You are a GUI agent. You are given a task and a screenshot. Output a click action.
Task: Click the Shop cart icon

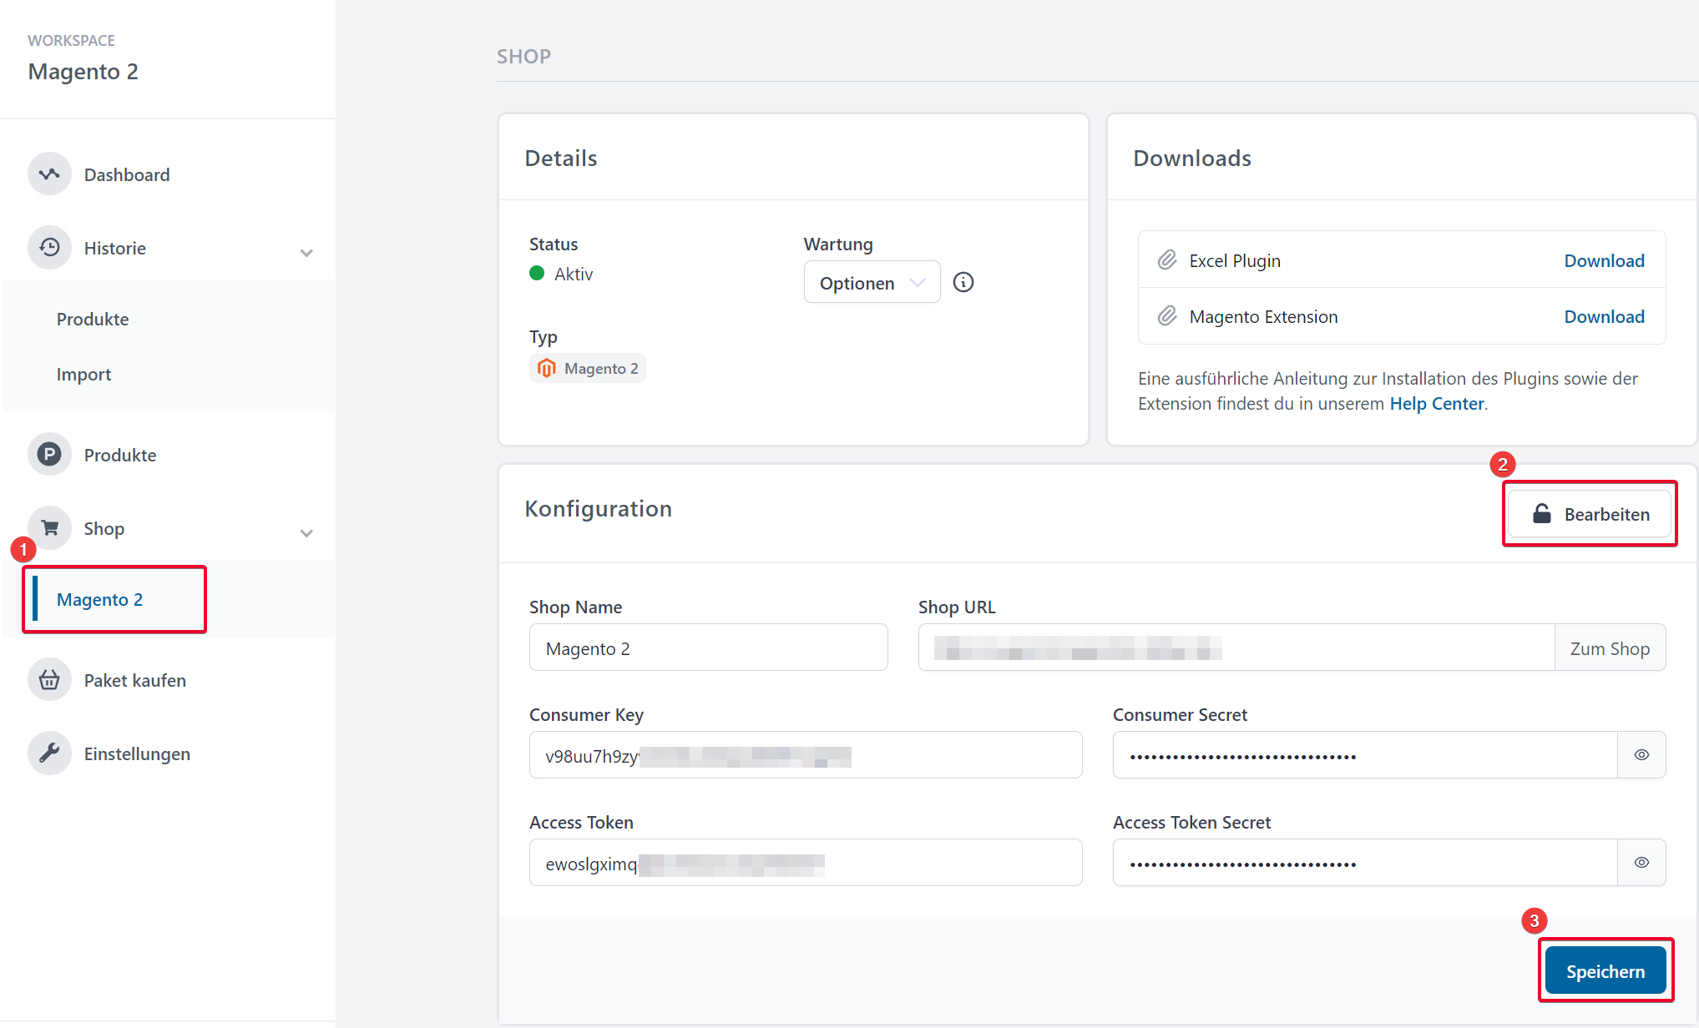(49, 528)
